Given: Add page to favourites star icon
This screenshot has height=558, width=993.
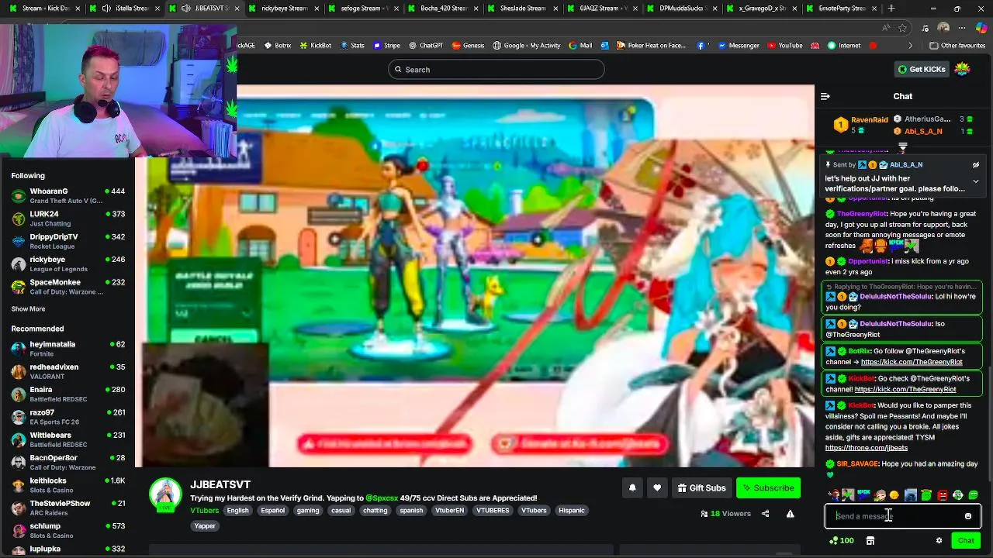Looking at the screenshot, I should click(902, 28).
